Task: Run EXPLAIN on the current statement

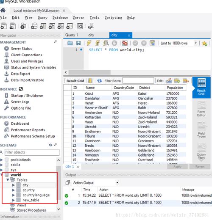Action: pyautogui.click(x=106, y=43)
